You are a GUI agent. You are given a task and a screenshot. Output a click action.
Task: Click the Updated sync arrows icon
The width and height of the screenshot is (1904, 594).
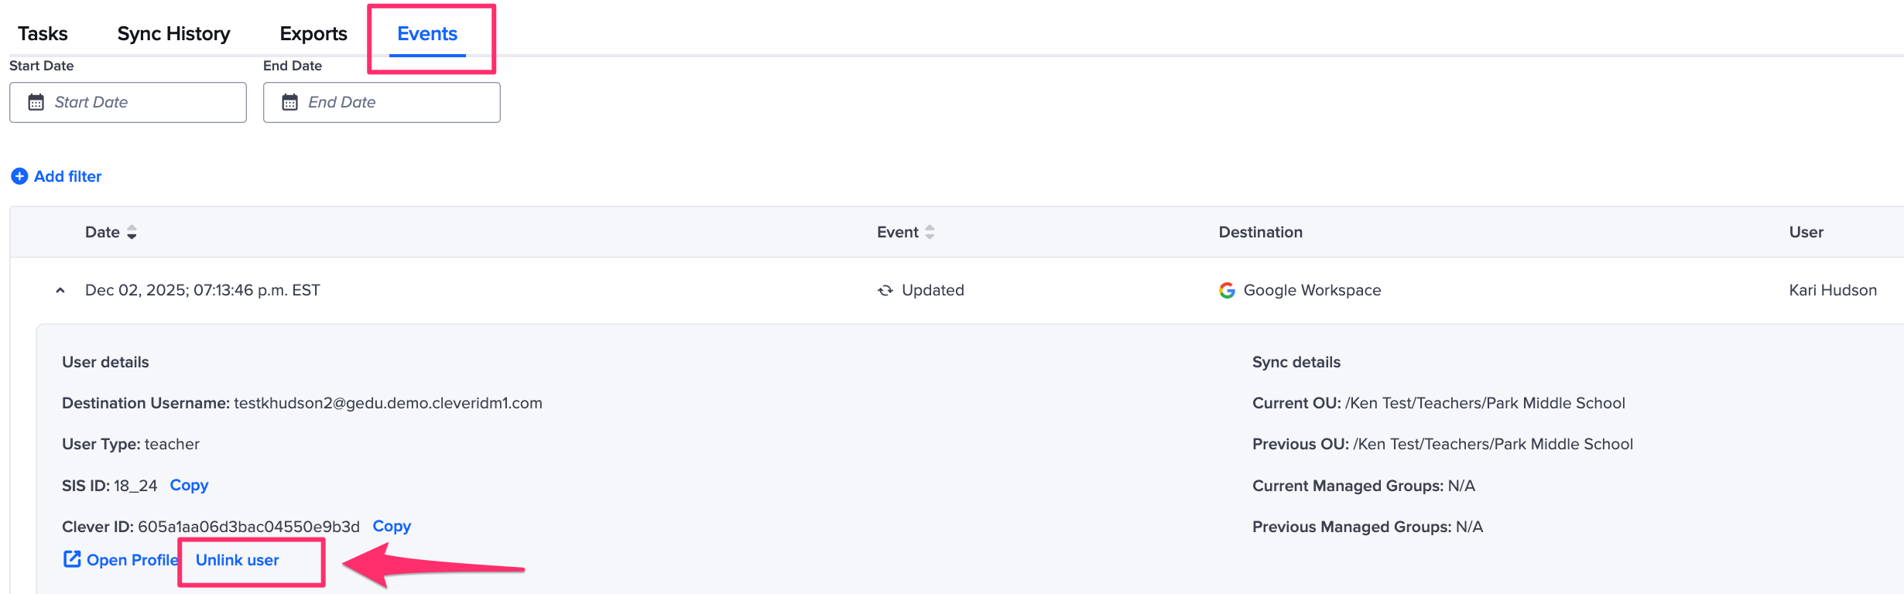[x=885, y=291]
